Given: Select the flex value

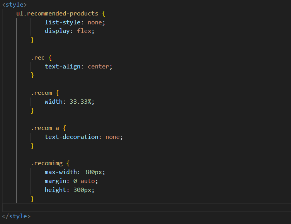Looking at the screenshot, I should pos(84,31).
